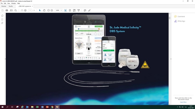Activate the Hand pan tool
Image resolution: width=195 pixels, height=109 pixels.
(44, 10)
